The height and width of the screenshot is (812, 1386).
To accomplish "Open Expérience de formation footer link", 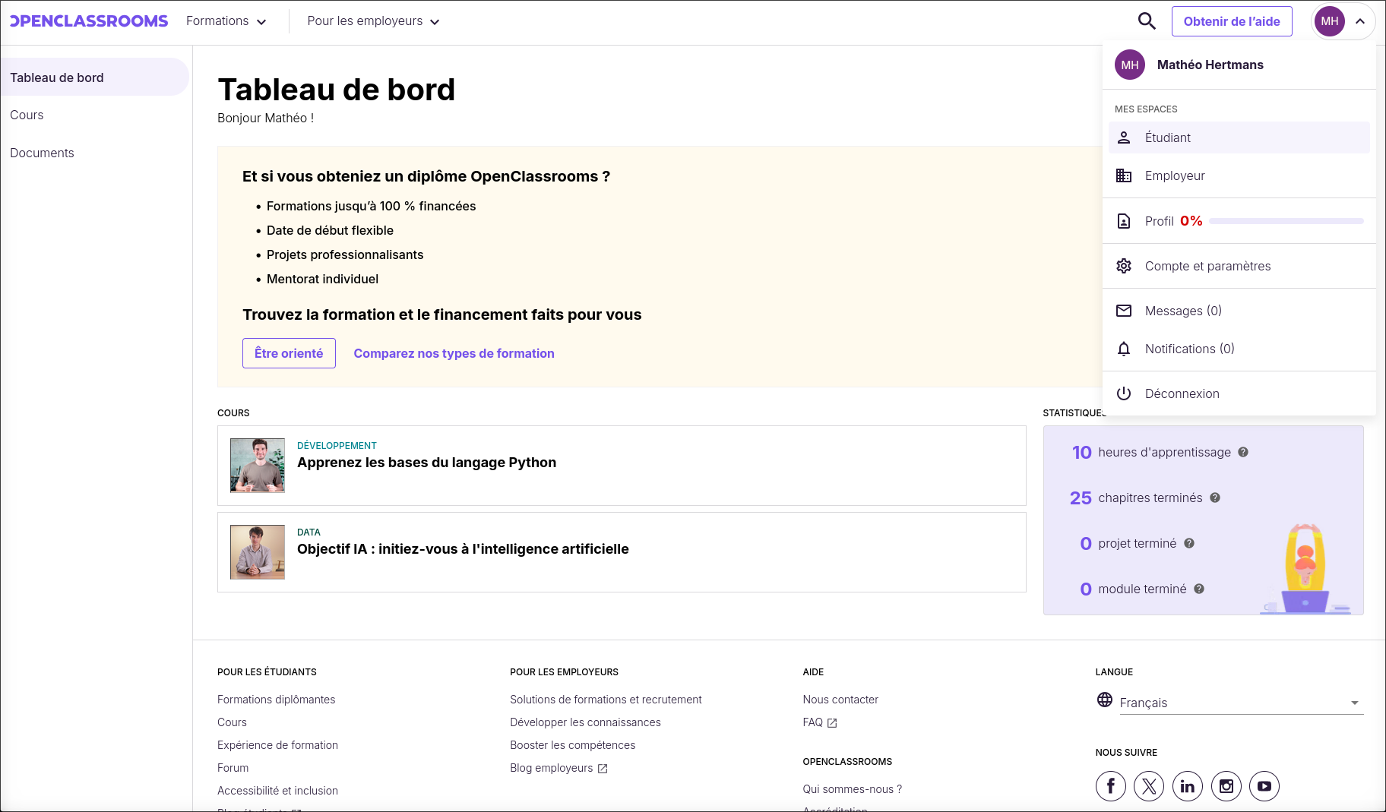I will 277,745.
